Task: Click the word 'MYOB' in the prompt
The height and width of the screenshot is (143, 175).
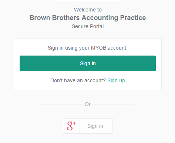Action: coord(99,48)
